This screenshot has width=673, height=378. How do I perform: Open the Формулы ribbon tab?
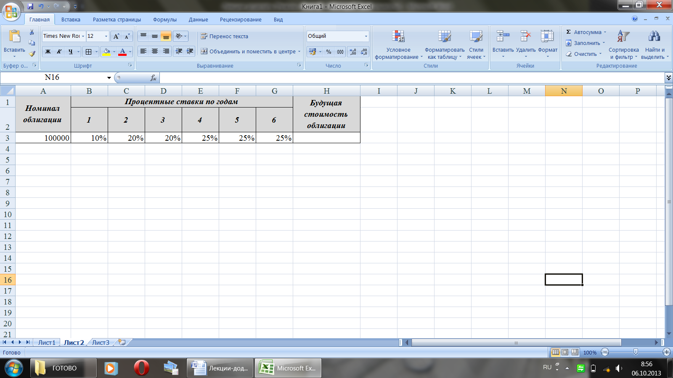point(165,19)
